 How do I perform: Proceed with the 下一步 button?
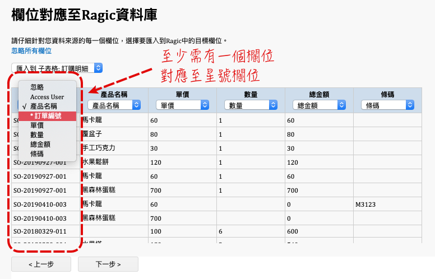click(x=108, y=264)
